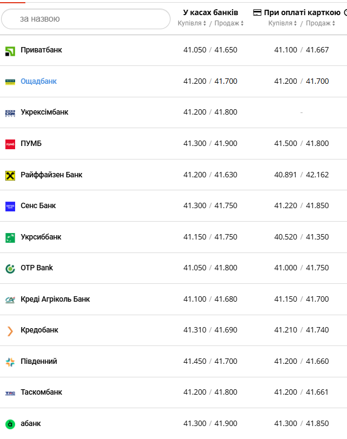Image resolution: width=347 pixels, height=439 pixels.
Task: Sort card payment rates by Купівля
Action: click(283, 23)
